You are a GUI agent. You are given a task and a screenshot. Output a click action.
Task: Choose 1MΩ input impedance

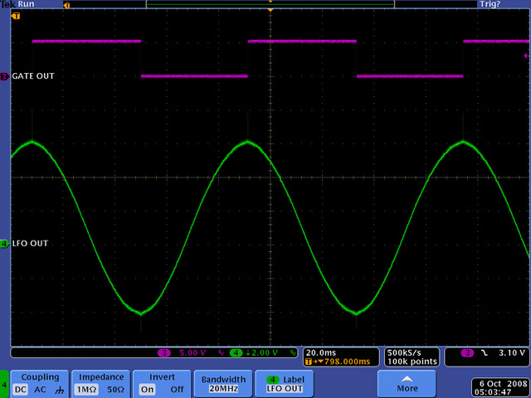click(86, 390)
